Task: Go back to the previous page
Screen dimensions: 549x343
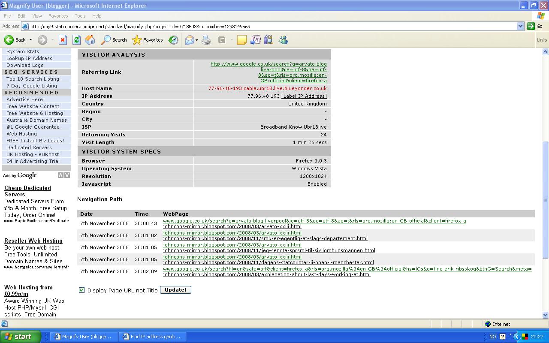Action: (15, 40)
